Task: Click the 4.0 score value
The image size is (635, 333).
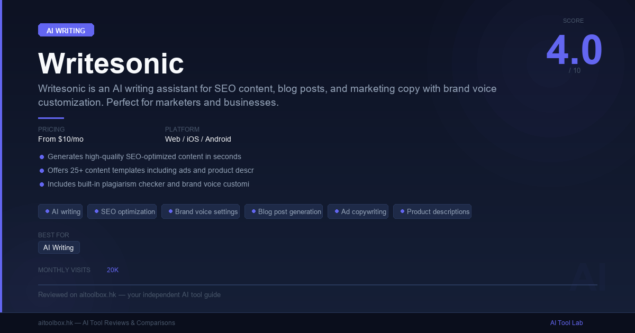Action: 574,50
